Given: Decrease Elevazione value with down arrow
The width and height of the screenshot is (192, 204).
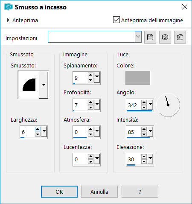Looking at the screenshot, I should [x=144, y=162].
